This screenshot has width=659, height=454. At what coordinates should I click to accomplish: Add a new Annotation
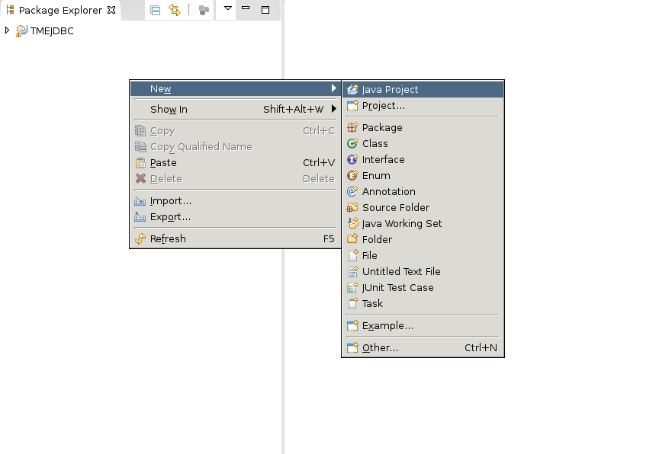pos(423,191)
